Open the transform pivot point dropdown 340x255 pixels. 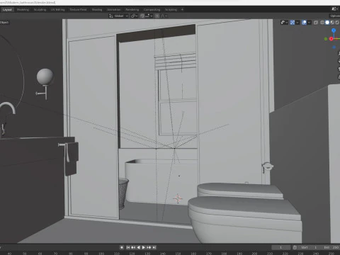coord(135,16)
